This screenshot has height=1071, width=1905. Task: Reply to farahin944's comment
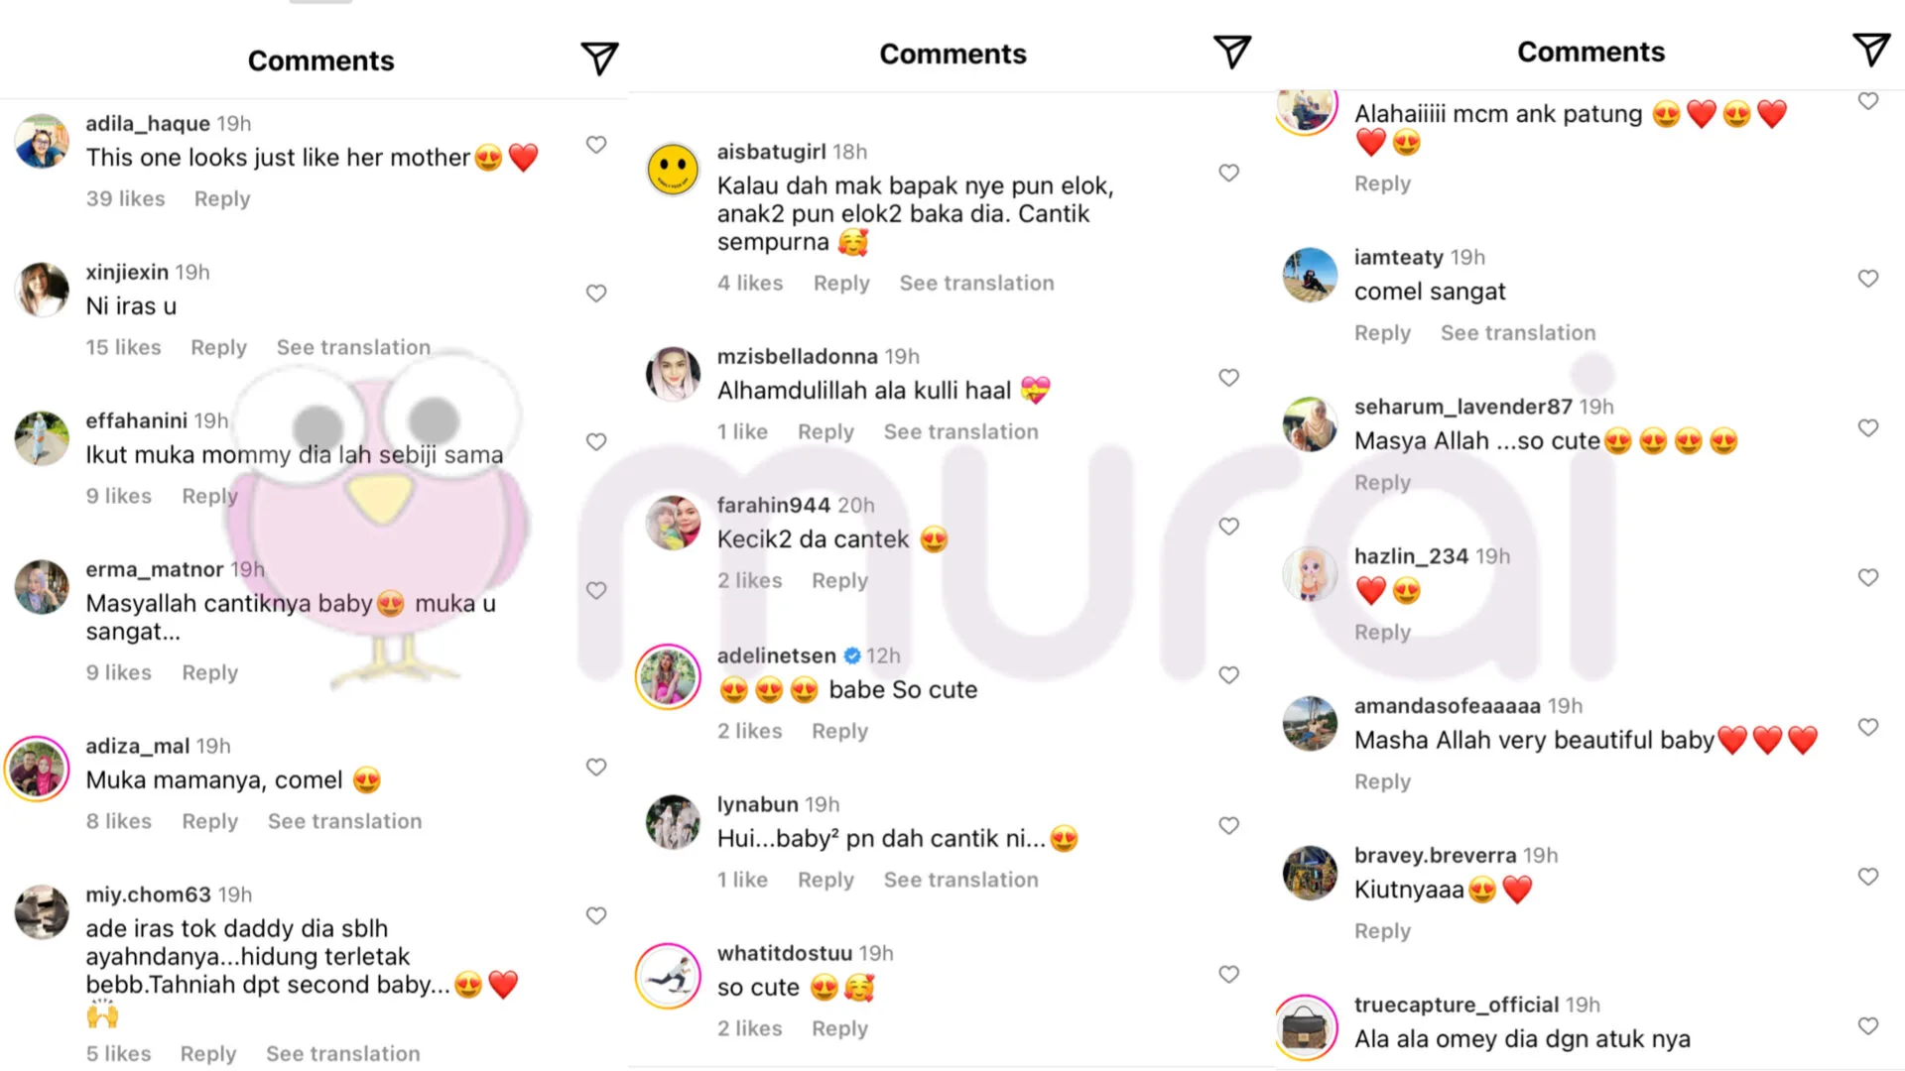(839, 581)
